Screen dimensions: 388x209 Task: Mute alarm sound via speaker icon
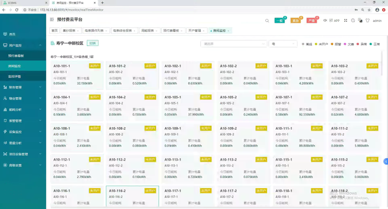[324, 20]
